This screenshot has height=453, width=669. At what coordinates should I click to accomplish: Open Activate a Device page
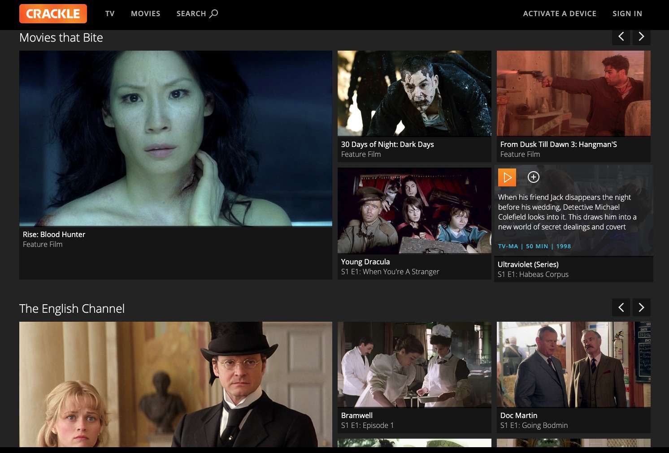tap(560, 13)
